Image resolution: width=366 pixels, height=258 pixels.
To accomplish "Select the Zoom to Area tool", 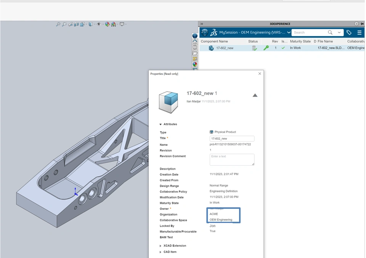I will point(64,24).
